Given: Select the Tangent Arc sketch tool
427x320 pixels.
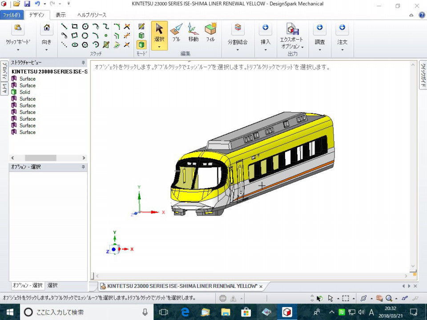Looking at the screenshot, I should [x=96, y=26].
